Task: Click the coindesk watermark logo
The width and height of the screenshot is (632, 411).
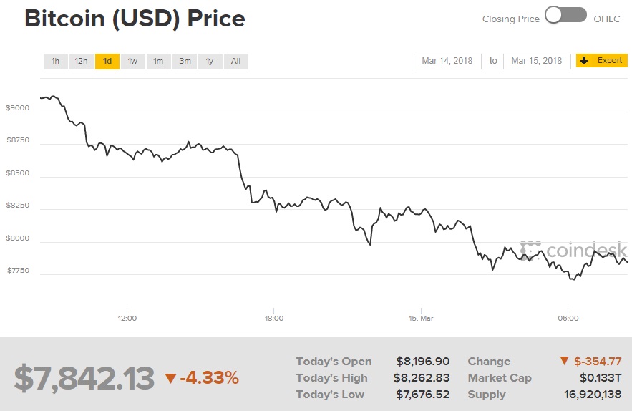Action: pos(574,250)
